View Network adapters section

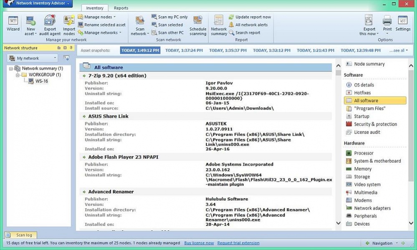click(x=368, y=208)
